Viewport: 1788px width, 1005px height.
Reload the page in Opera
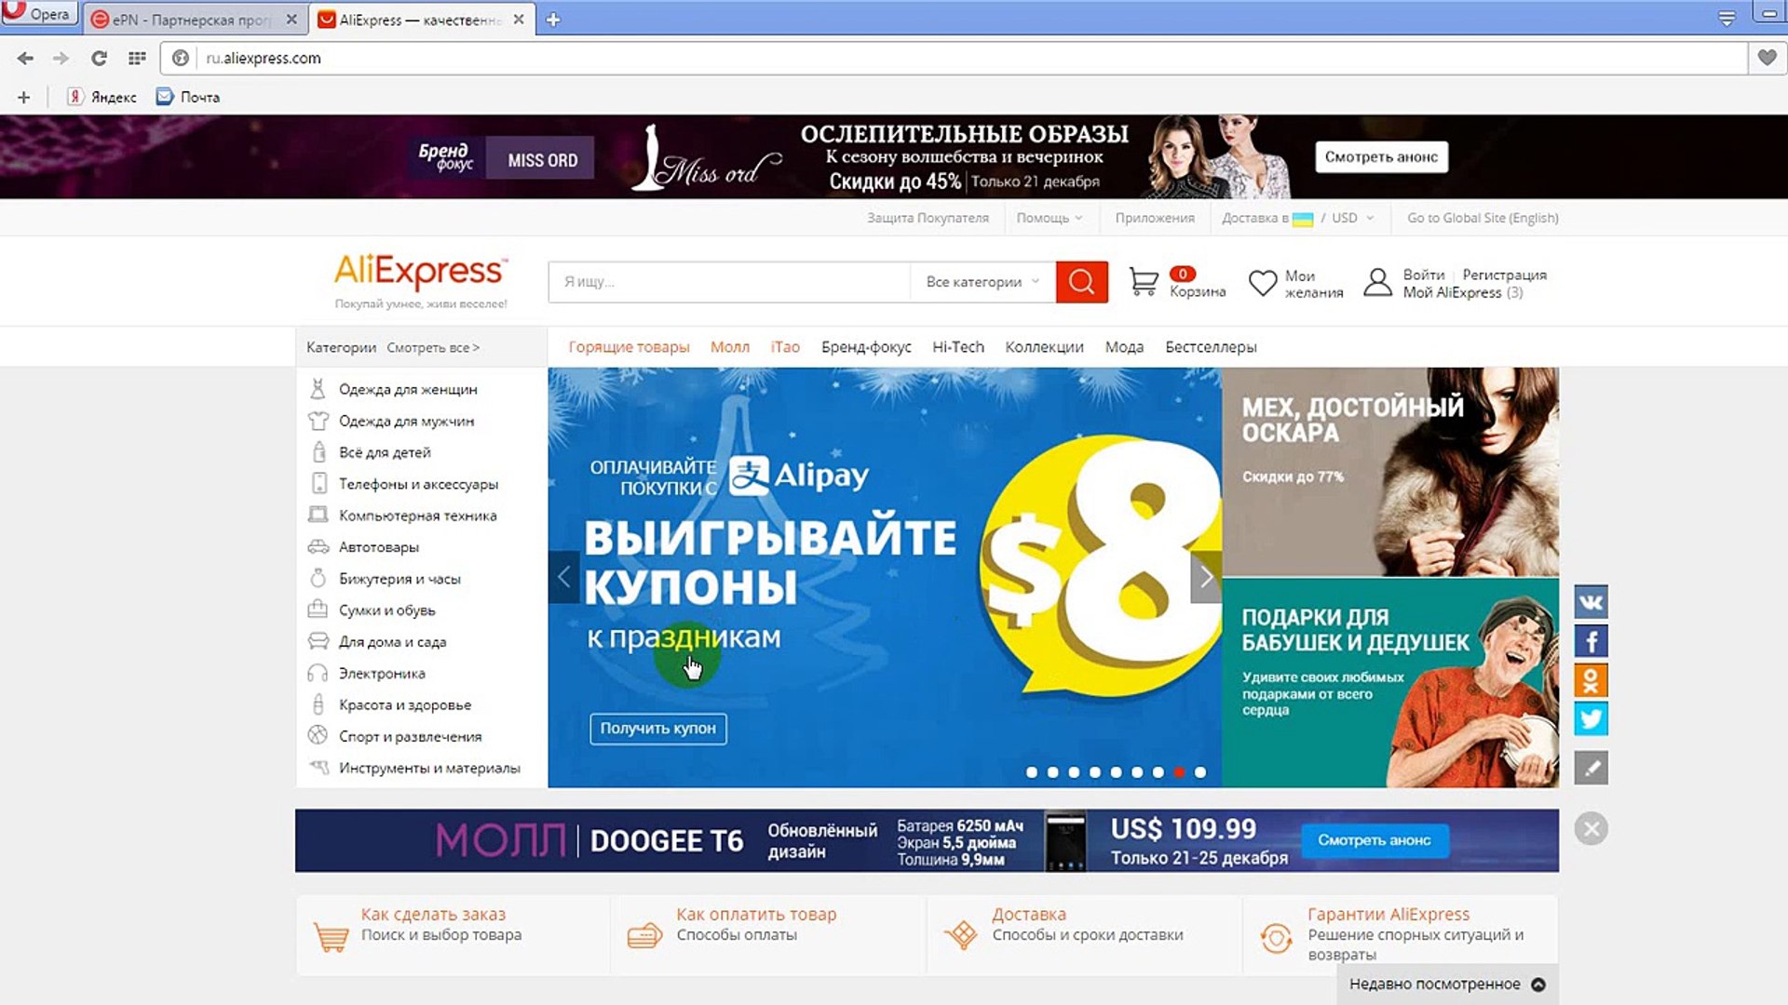point(99,58)
